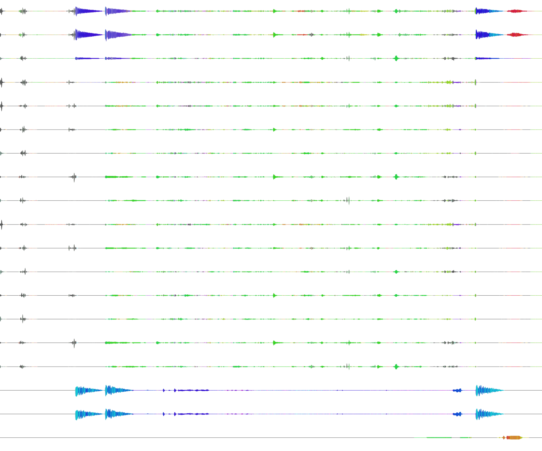
Task: Click the tall gray spike in the eighth track
Action: click(74, 177)
